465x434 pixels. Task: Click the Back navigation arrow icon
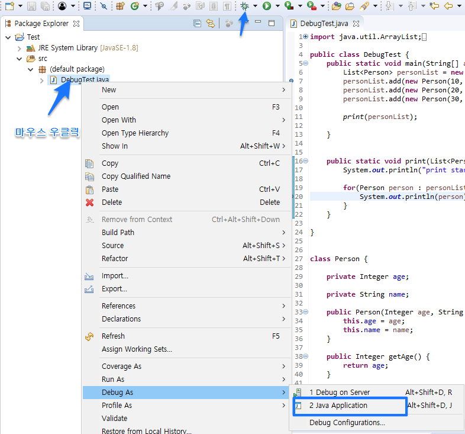(x=448, y=6)
